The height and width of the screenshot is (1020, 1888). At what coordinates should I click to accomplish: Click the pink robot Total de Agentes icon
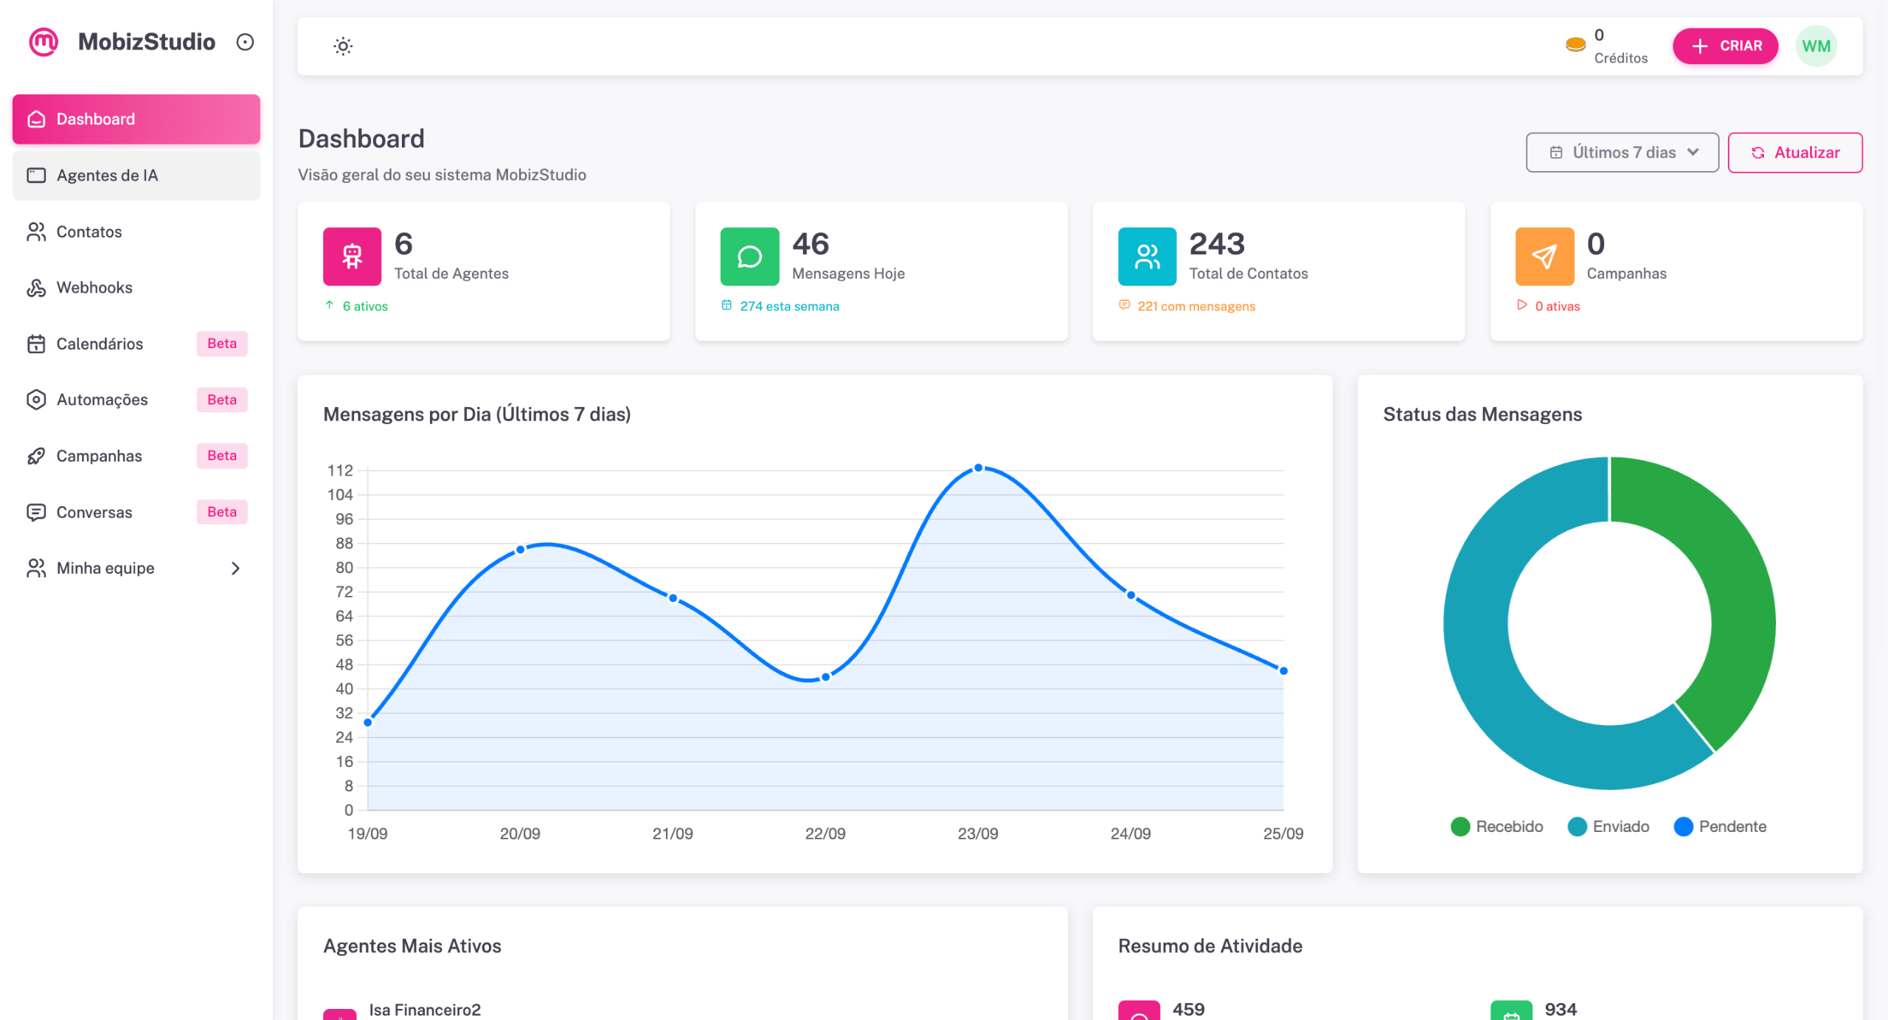coord(352,257)
